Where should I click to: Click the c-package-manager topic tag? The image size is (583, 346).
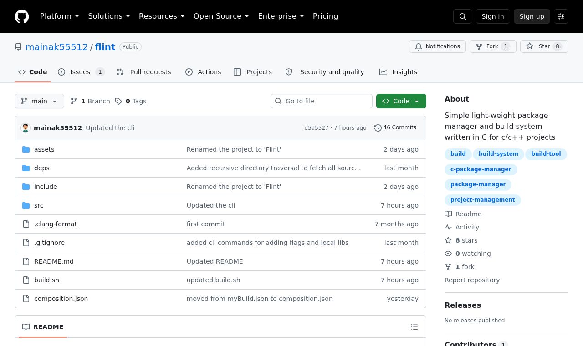point(481,169)
